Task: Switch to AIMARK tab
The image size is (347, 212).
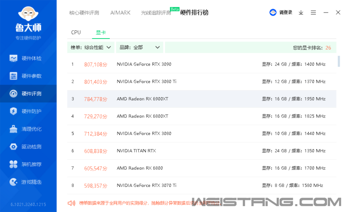Action: 121,13
